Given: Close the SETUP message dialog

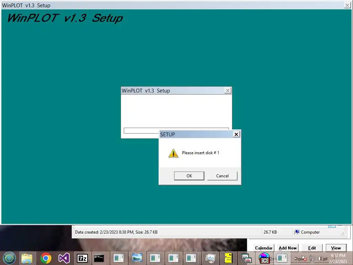Looking at the screenshot, I should (x=236, y=134).
